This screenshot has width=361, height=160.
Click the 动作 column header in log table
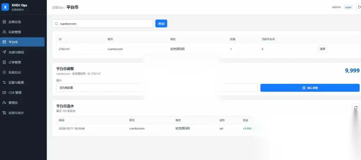(x=222, y=120)
